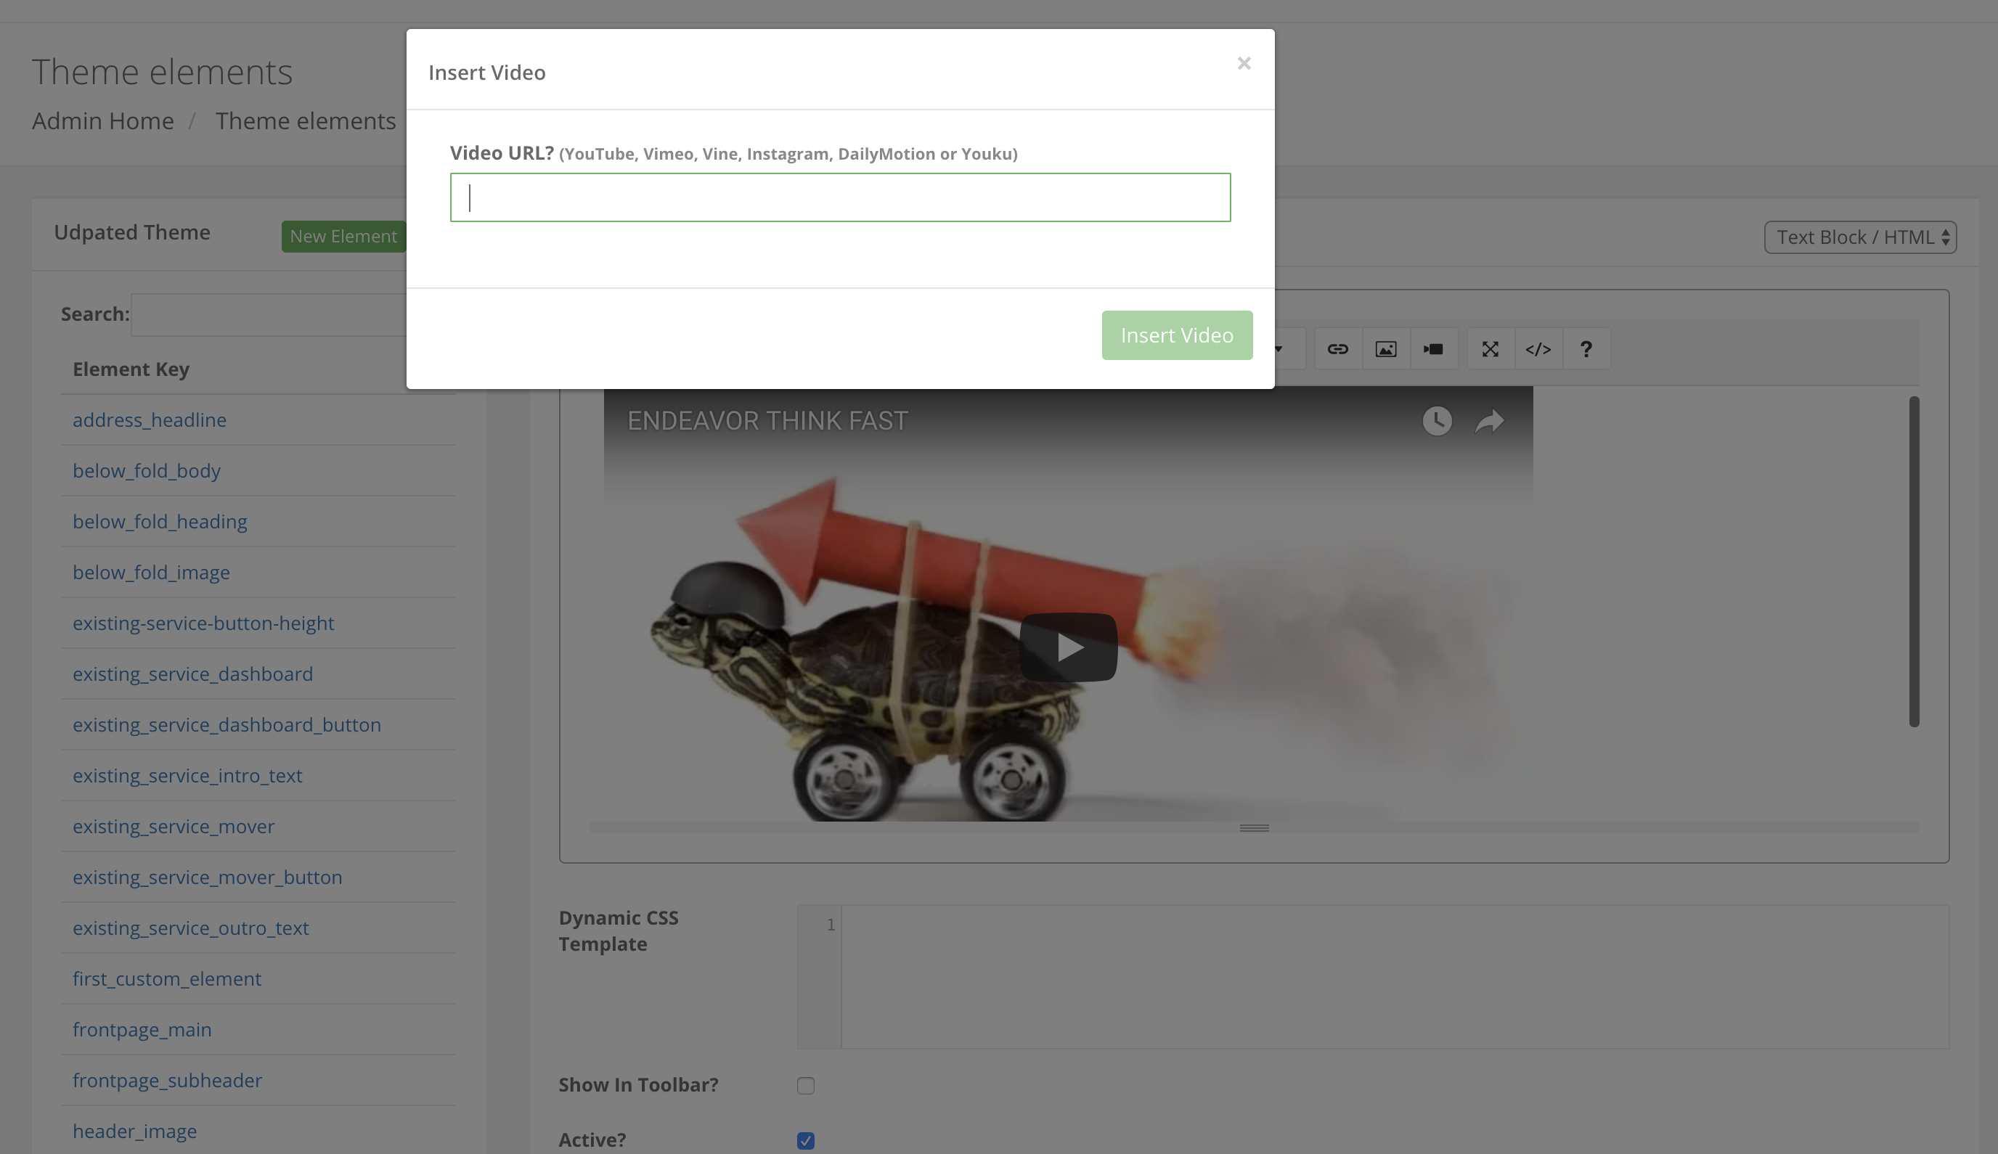Toggle fullscreen editing mode
The height and width of the screenshot is (1154, 1998).
click(x=1491, y=348)
